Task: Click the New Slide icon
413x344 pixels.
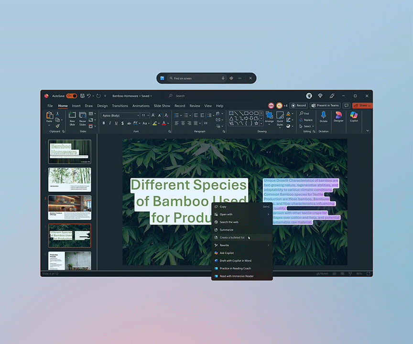Action: 72,115
